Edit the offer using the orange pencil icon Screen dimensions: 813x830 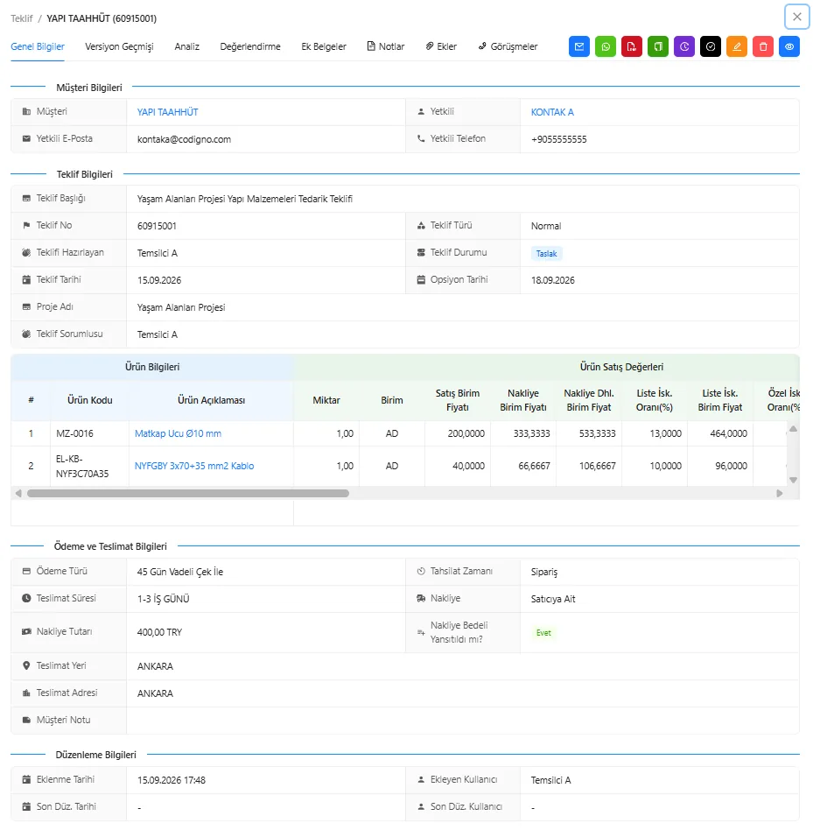click(737, 46)
